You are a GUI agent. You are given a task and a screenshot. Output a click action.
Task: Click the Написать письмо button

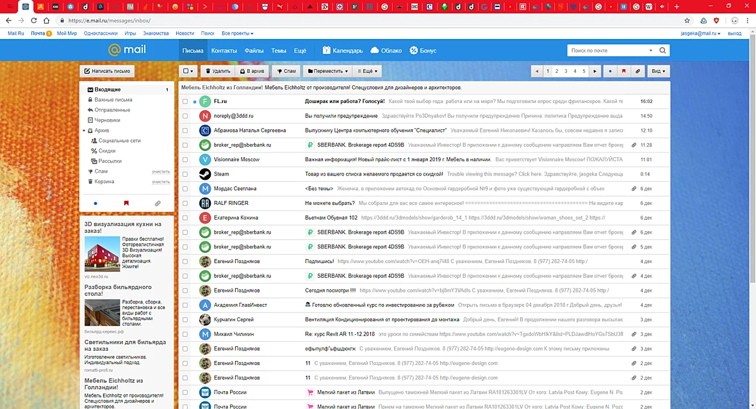point(107,71)
